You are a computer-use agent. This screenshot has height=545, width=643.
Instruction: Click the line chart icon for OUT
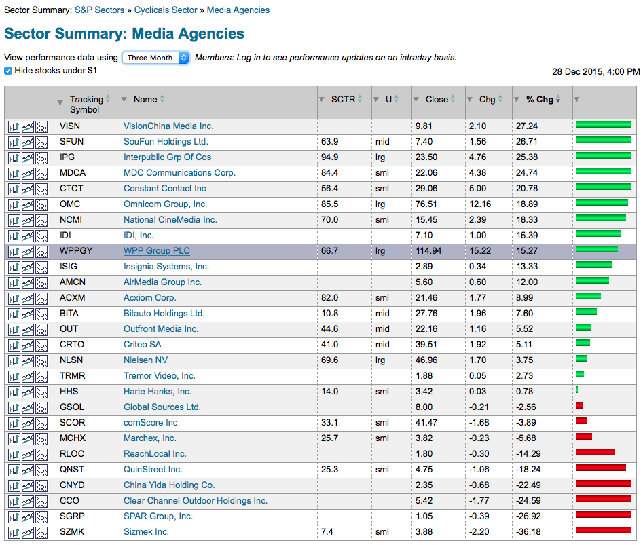coord(27,330)
